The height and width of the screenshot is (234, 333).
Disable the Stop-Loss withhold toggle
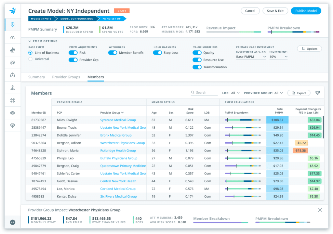pos(157,52)
